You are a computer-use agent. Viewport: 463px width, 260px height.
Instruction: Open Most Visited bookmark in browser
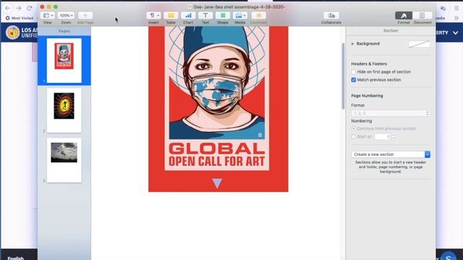point(20,18)
